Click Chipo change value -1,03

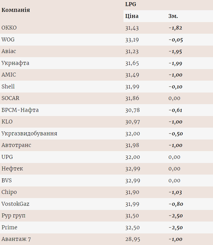click(x=175, y=192)
